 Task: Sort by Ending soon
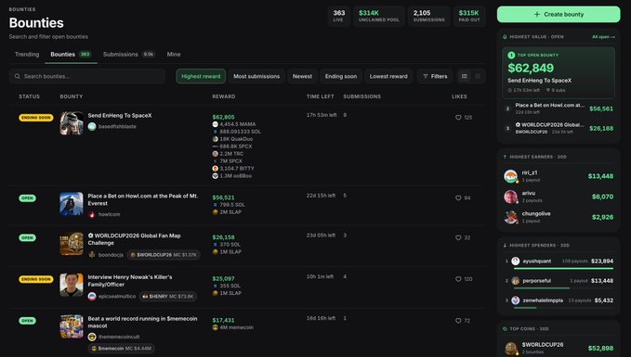pos(341,76)
